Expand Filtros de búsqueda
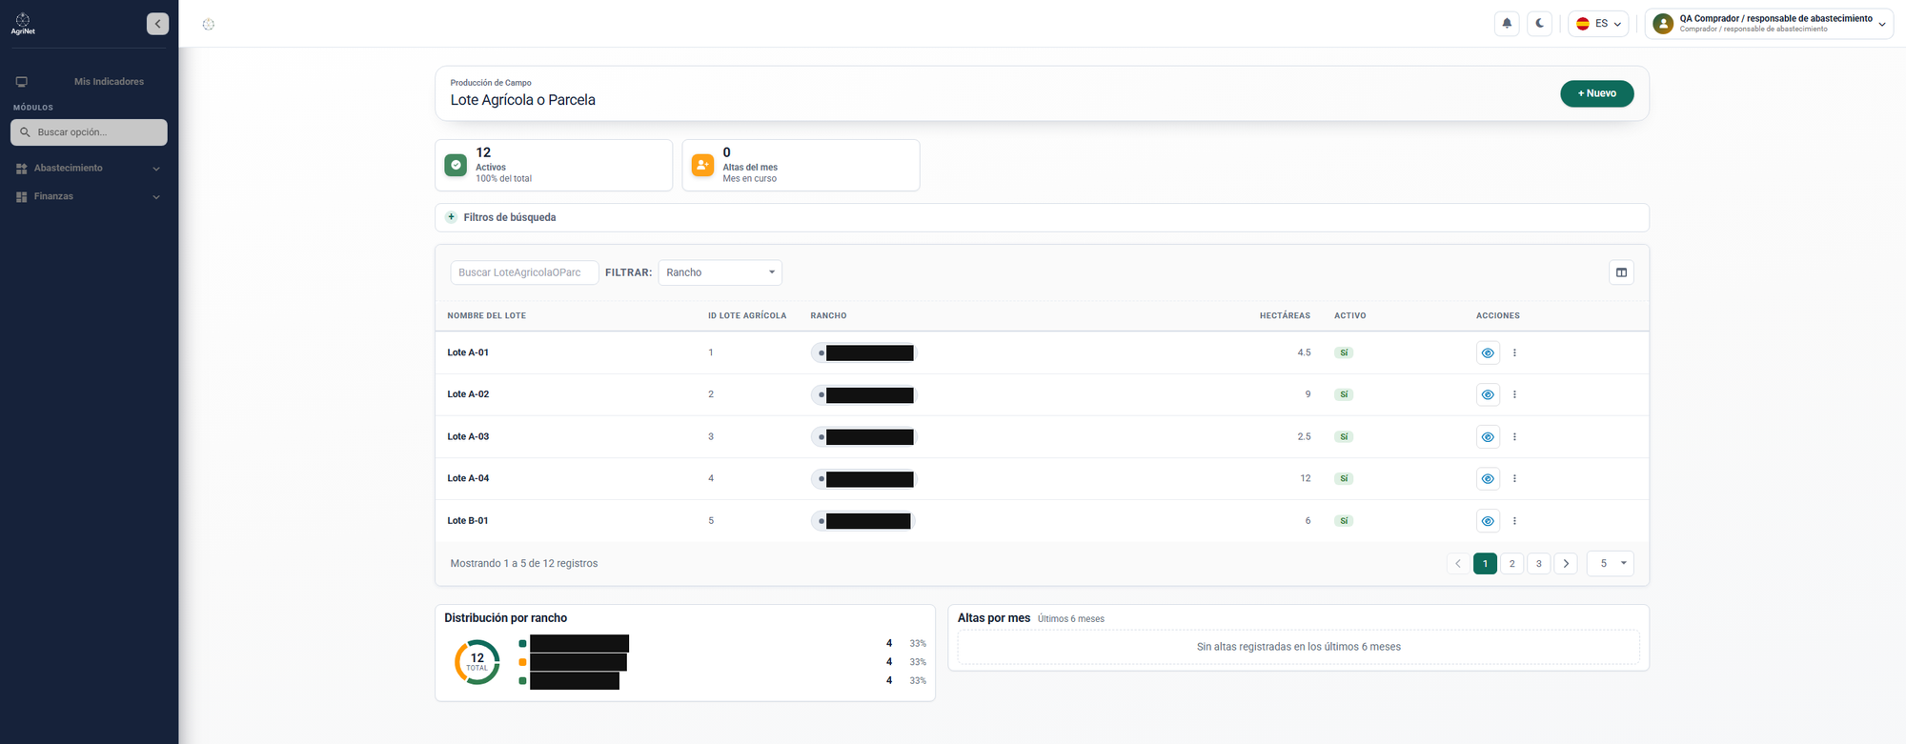The height and width of the screenshot is (744, 1906). point(1042,217)
